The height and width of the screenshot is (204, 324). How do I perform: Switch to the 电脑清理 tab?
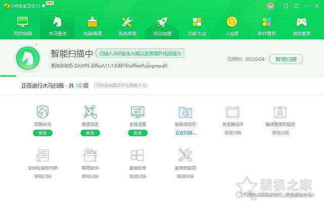click(x=92, y=25)
